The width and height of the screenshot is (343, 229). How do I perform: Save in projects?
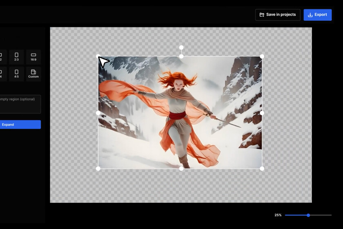pyautogui.click(x=278, y=15)
